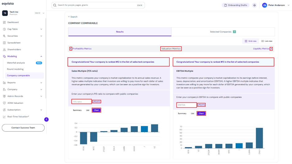Click Contact Success Team button

point(23,128)
